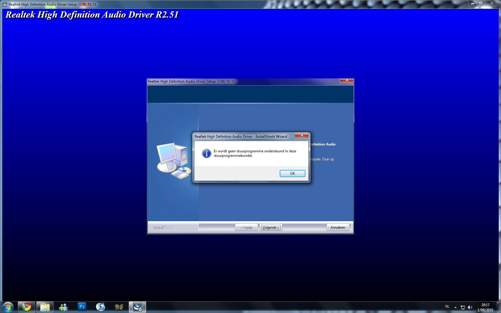Click the 'Er wordt geen stuurprogramma' message text
Viewport: 501px width, 313px height.
(255, 153)
